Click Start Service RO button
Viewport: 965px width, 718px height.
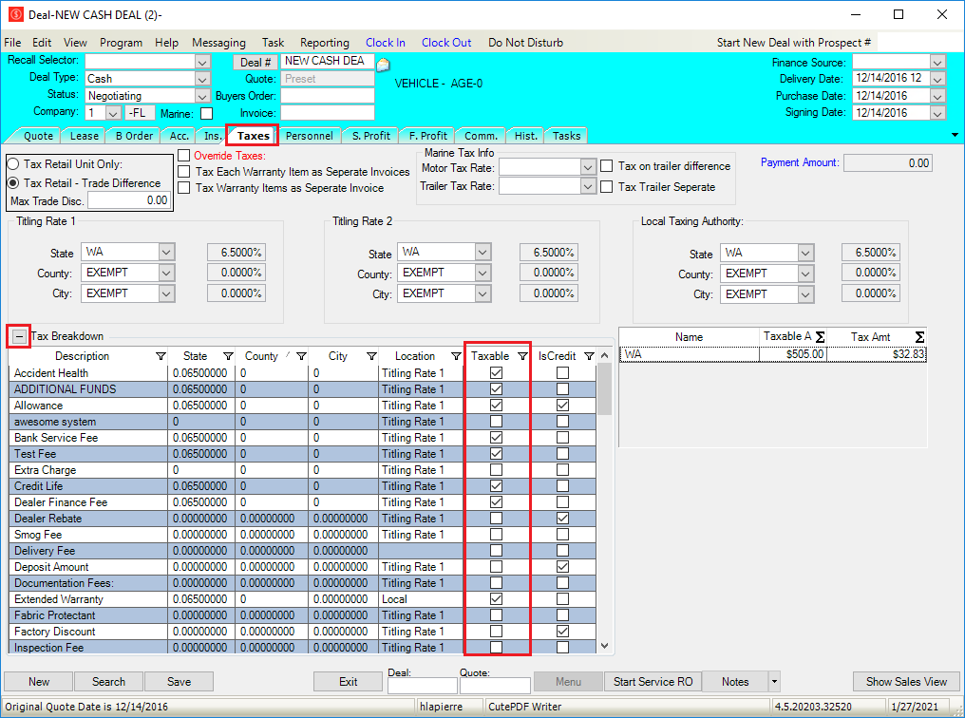click(653, 682)
